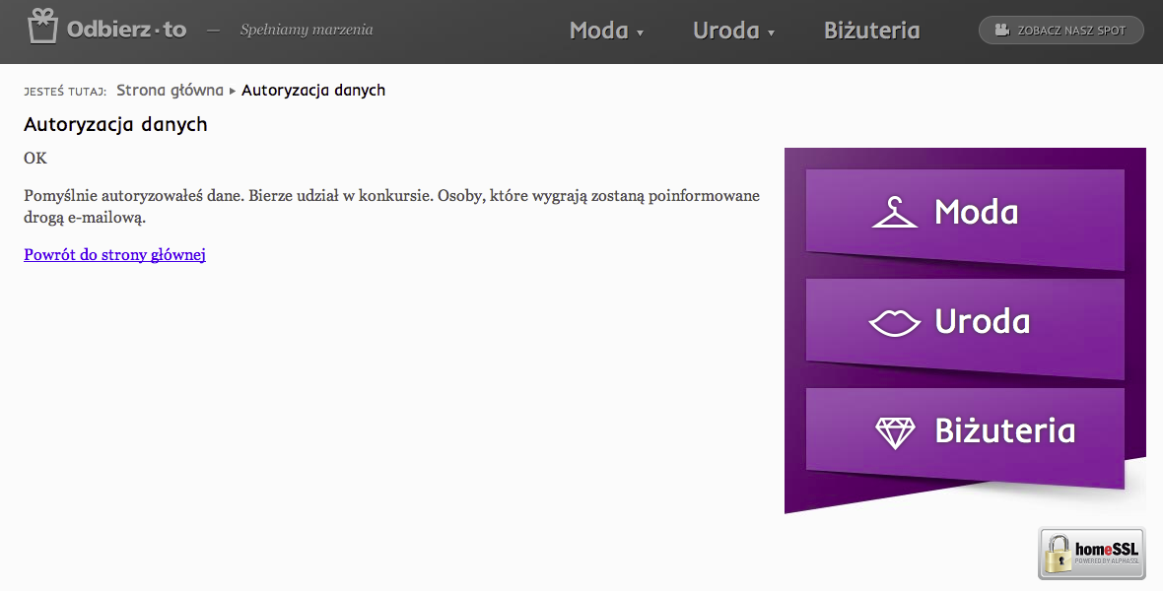Go to Biżuteria in top navigation

click(872, 31)
